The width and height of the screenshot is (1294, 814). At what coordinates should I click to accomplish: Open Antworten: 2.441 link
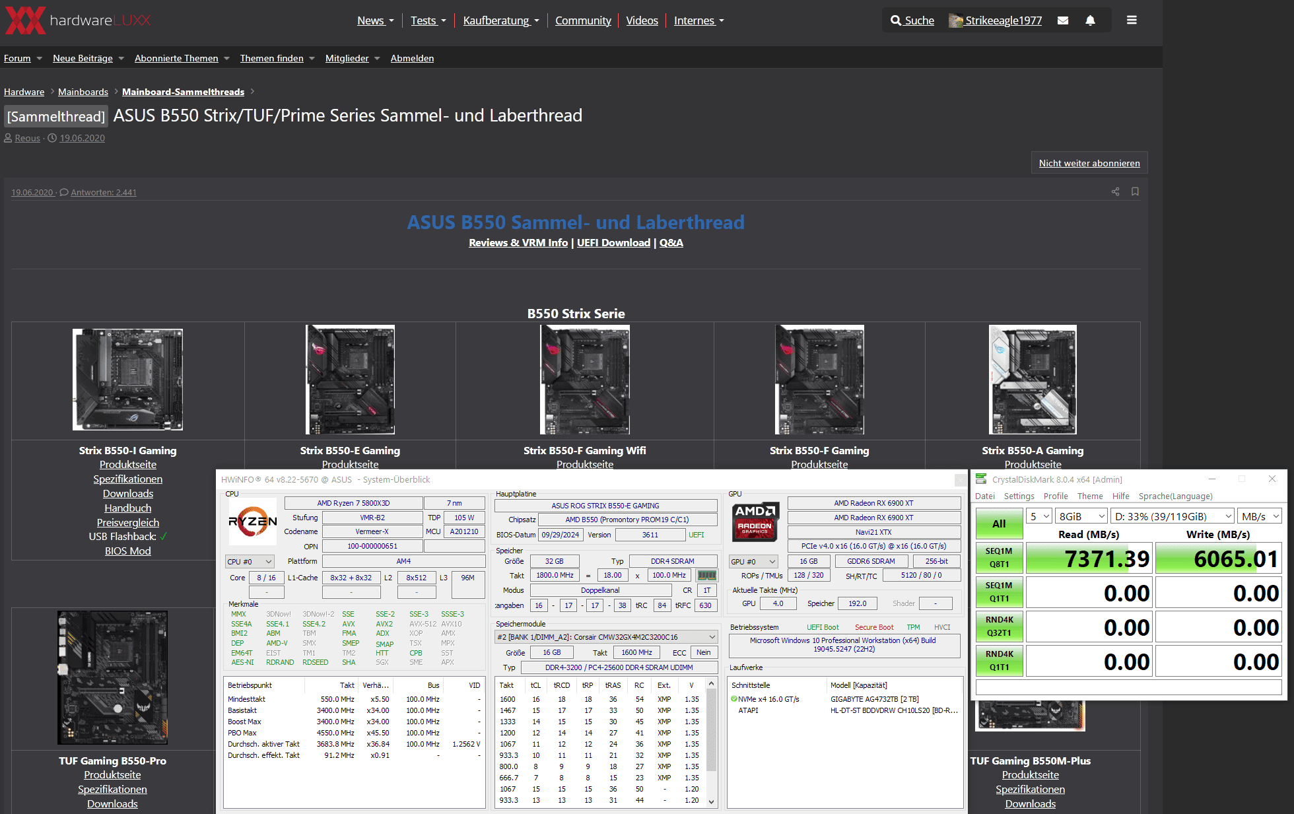(x=104, y=193)
